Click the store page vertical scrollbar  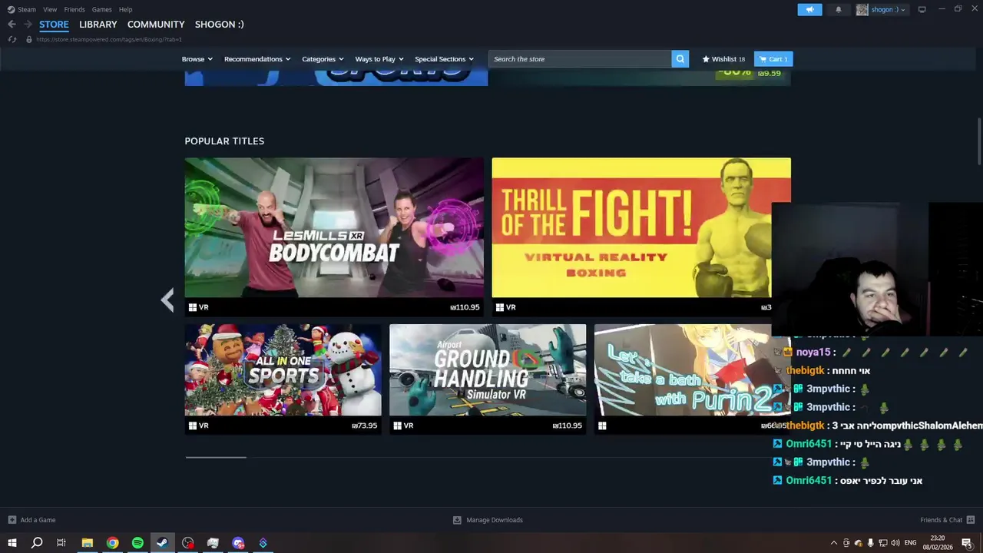pyautogui.click(x=979, y=141)
